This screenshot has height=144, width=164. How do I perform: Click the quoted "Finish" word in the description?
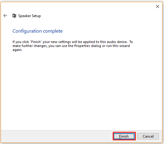pyautogui.click(x=36, y=42)
